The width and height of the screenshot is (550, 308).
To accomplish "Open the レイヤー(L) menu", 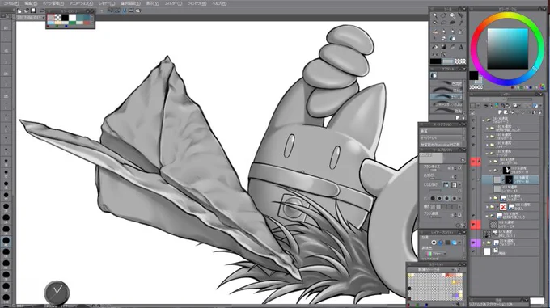I will coord(107,3).
